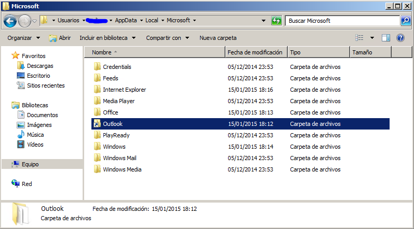Expand the arrow before Usuarios breadcrumb
Screen dimensions: 414x229
(x=54, y=21)
